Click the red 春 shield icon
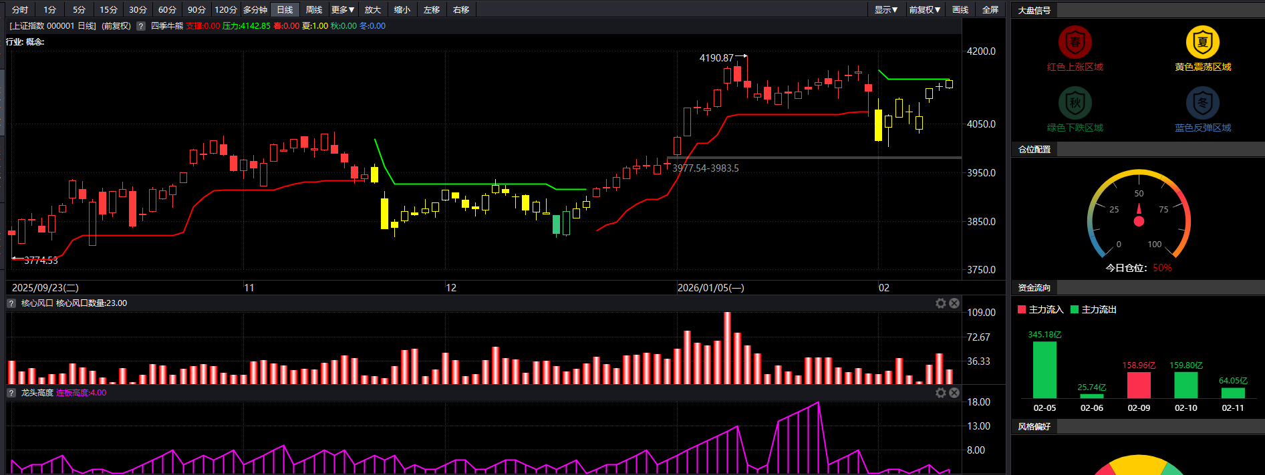The image size is (1265, 475). point(1075,42)
